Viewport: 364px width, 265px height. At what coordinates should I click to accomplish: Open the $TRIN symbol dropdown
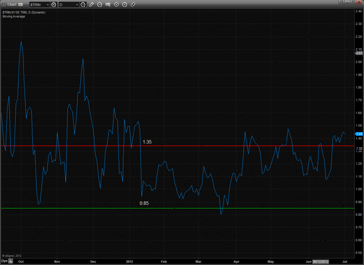[x=47, y=4]
